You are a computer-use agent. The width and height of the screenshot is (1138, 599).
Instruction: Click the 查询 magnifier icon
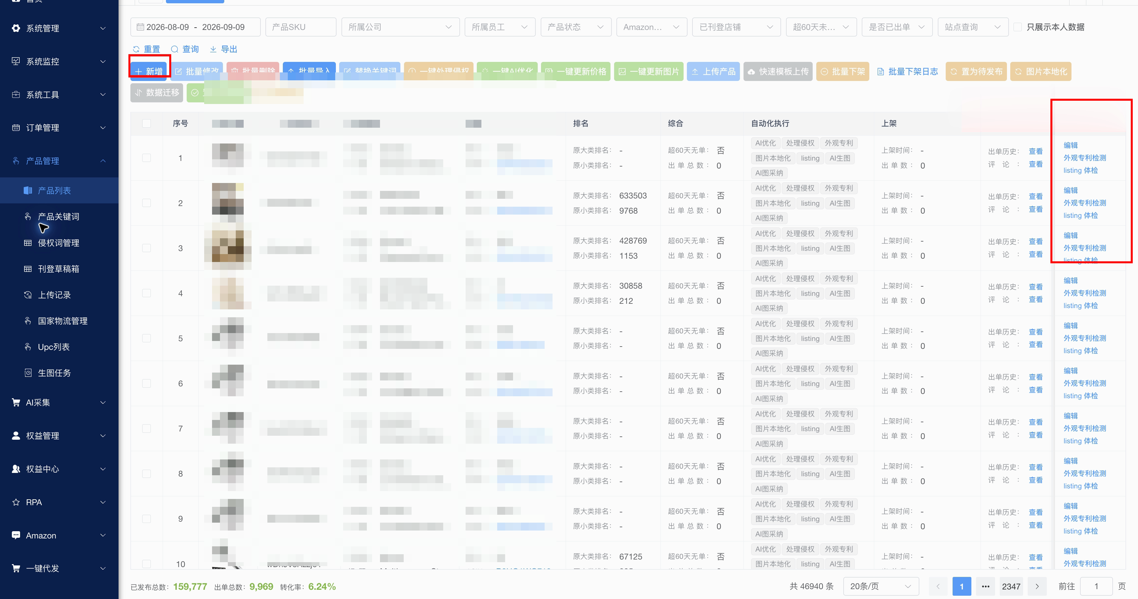click(175, 49)
